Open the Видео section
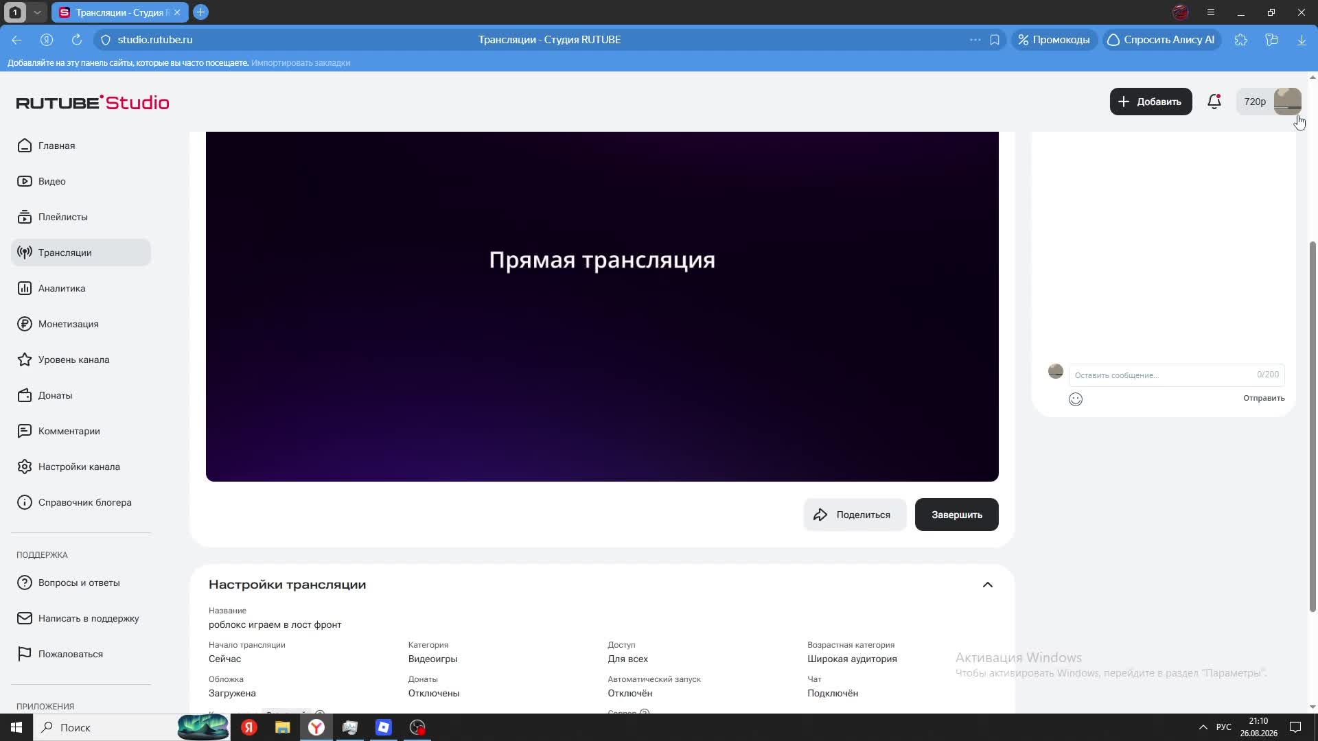Screen dimensions: 1318x741 (x=81, y=181)
